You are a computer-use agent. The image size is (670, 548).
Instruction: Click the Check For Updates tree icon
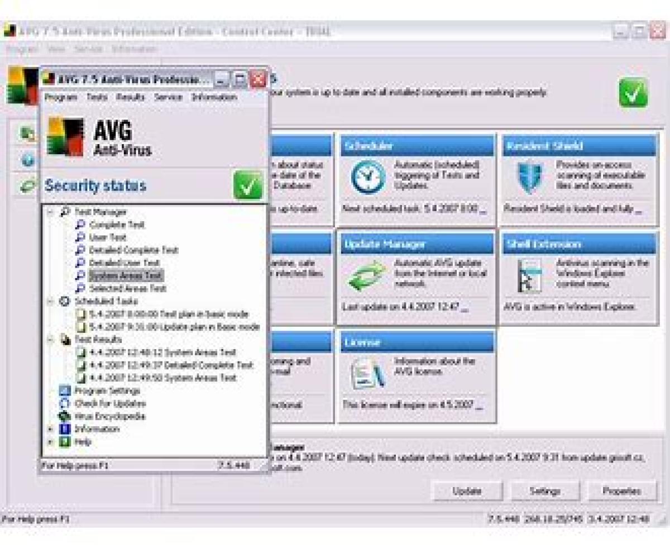pos(65,403)
